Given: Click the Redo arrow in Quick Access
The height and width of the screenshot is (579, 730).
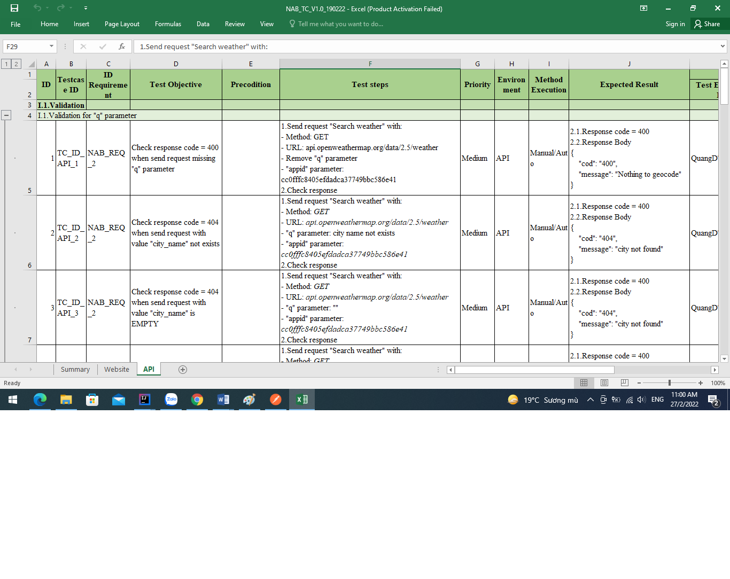Looking at the screenshot, I should click(x=60, y=8).
